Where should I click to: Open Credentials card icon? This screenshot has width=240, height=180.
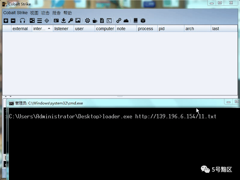tap(56, 20)
